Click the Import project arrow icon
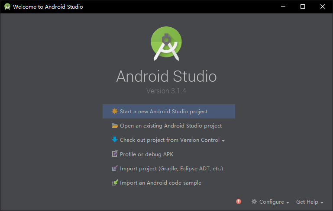333x211 pixels. click(x=115, y=168)
